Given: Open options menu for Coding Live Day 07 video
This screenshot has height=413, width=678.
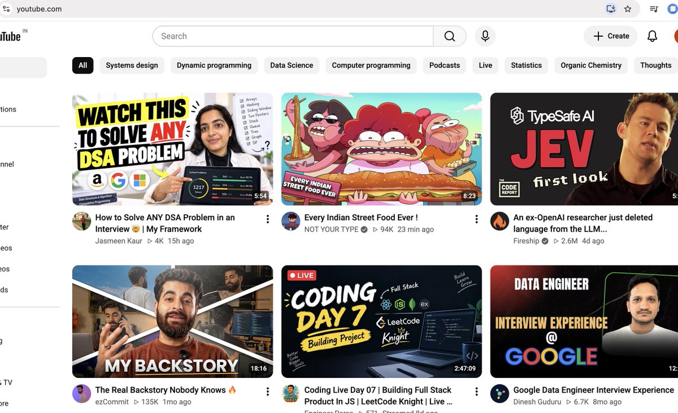Looking at the screenshot, I should (476, 392).
